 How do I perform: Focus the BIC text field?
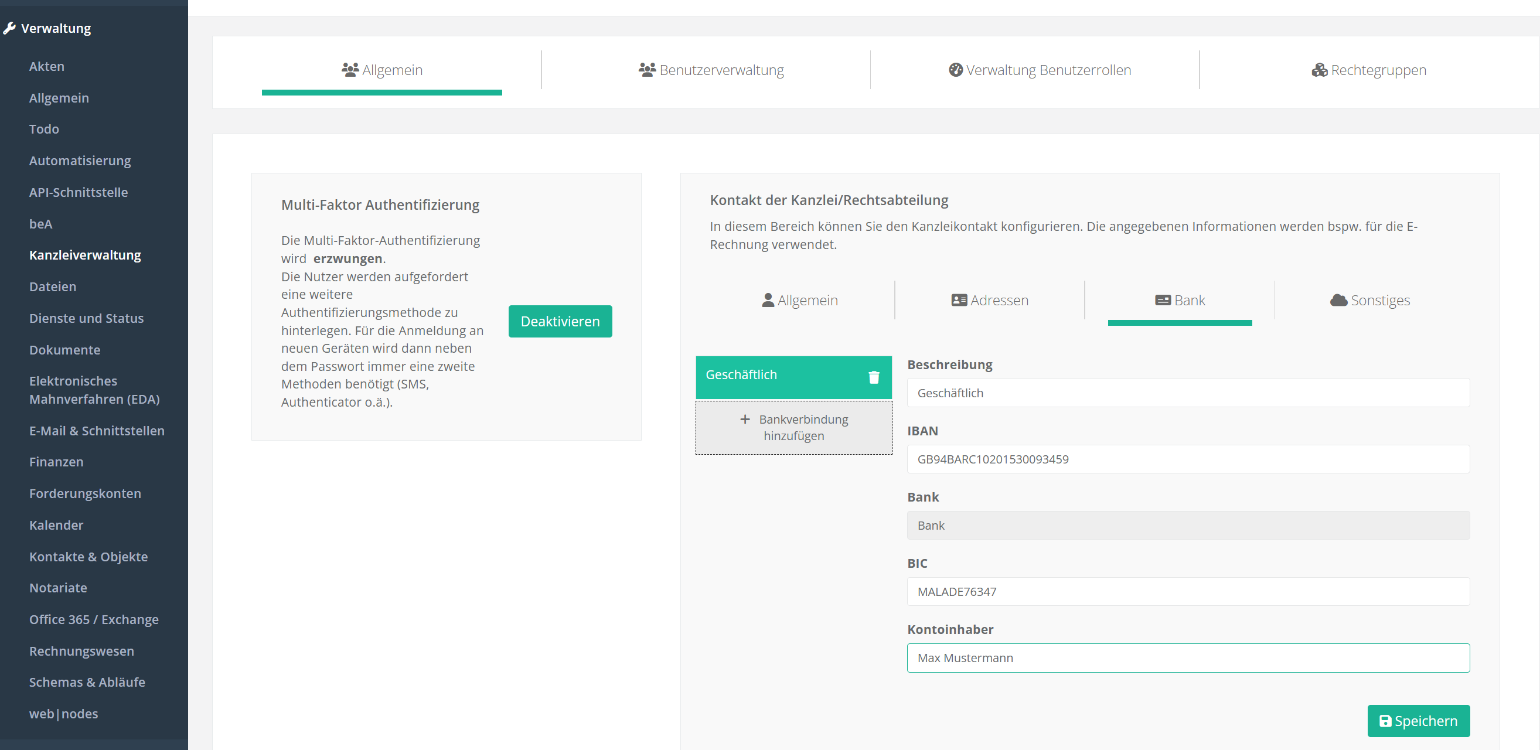pos(1187,592)
